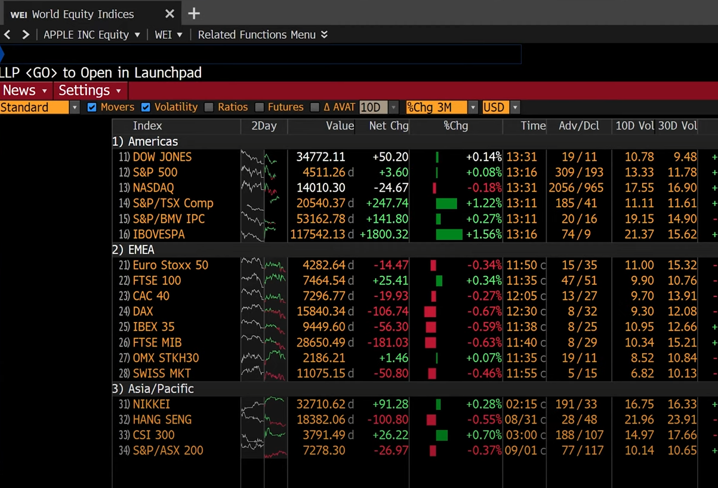Open the NIKKEI index
Image resolution: width=718 pixels, height=488 pixels.
click(x=152, y=404)
